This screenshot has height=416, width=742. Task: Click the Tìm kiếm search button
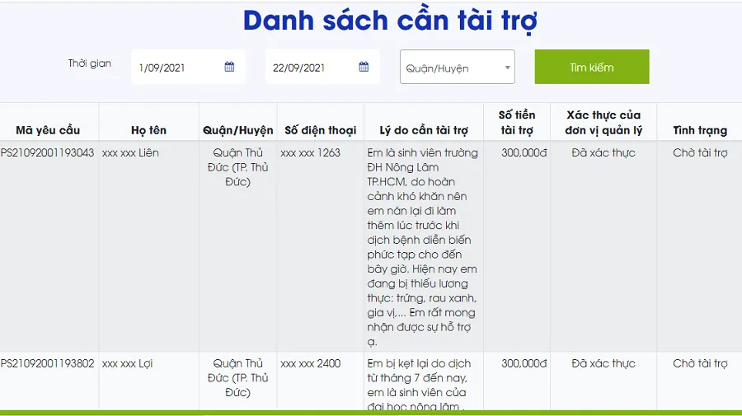(591, 68)
